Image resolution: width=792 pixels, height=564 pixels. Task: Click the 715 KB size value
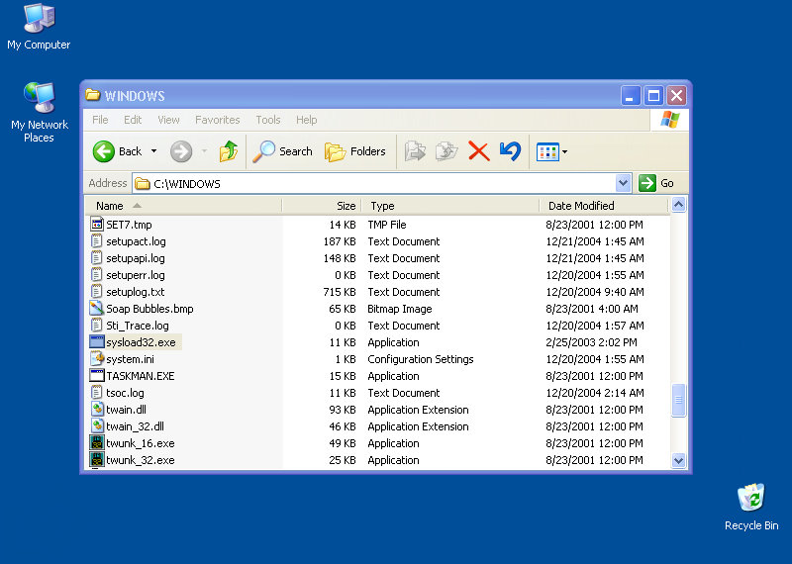340,292
